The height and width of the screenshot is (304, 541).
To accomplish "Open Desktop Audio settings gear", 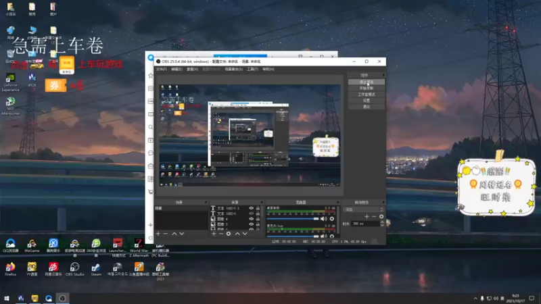I will tap(332, 219).
